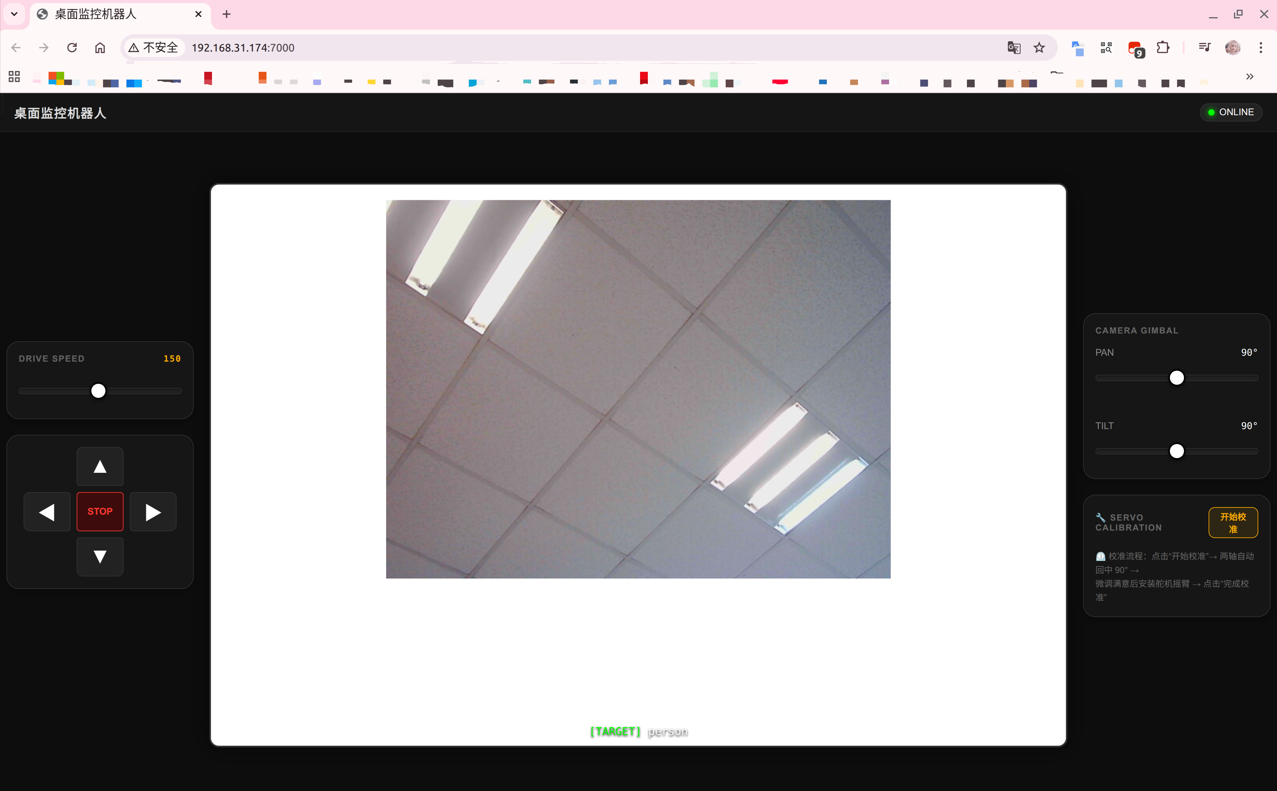Image resolution: width=1277 pixels, height=791 pixels.
Task: Open the tab search dropdown arrow
Action: coord(14,14)
